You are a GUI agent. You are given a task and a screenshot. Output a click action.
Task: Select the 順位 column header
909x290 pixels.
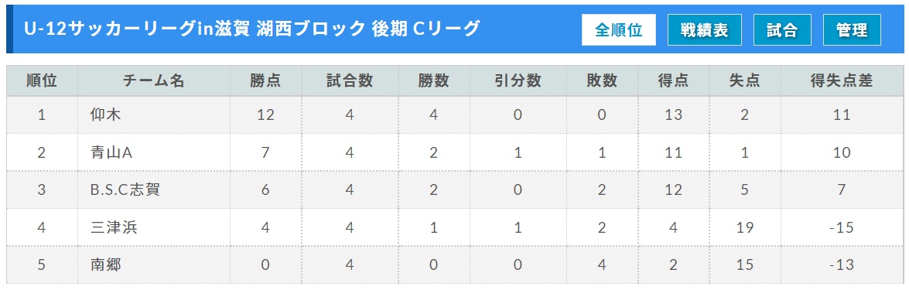point(42,80)
